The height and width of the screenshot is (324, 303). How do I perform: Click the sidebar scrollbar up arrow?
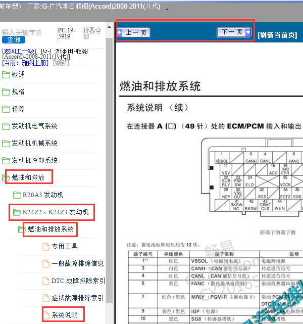[x=110, y=27]
